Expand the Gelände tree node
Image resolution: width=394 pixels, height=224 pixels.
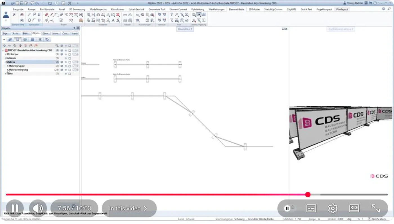(5, 58)
